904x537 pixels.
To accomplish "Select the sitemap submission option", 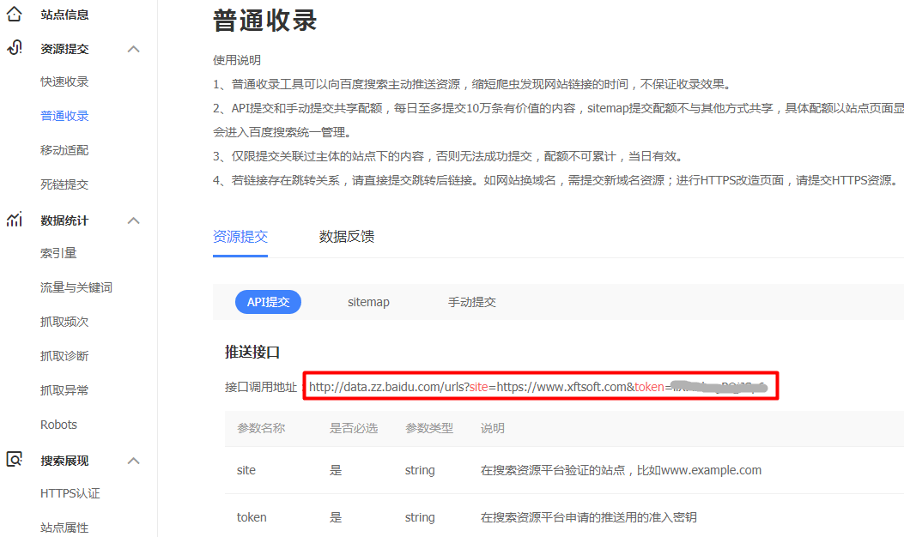I will 368,302.
